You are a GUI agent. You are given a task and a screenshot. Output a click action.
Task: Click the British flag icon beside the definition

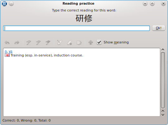point(7,55)
